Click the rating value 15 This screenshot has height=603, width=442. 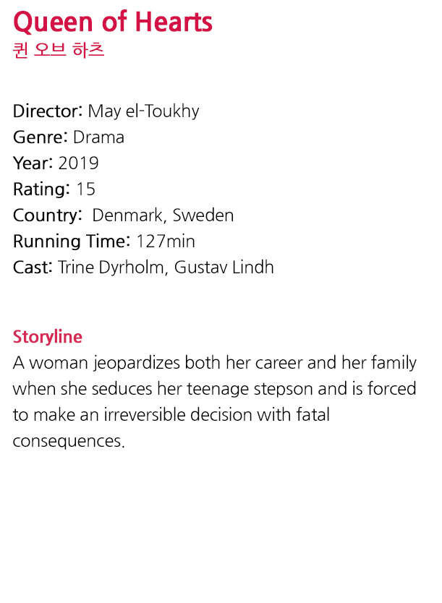(85, 189)
